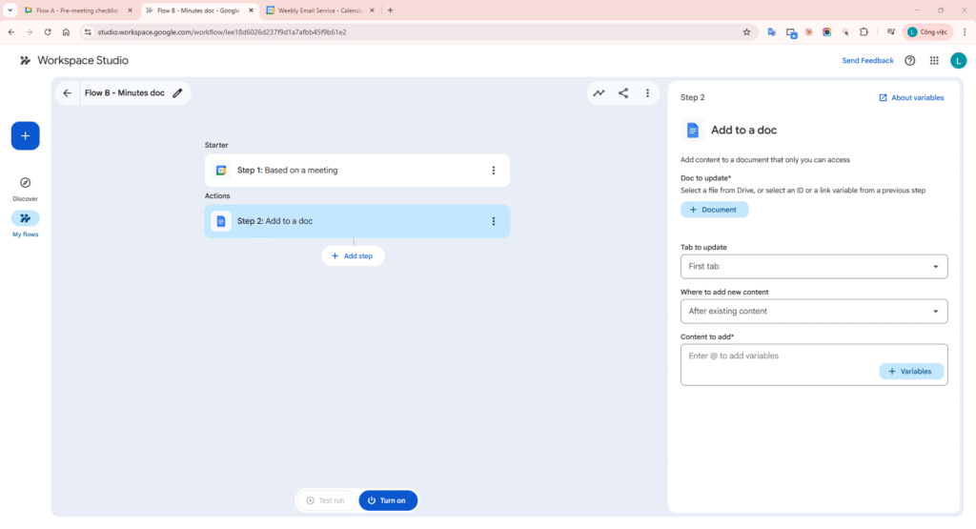The height and width of the screenshot is (529, 976).
Task: Click the Document button to choose doc
Action: (x=714, y=210)
